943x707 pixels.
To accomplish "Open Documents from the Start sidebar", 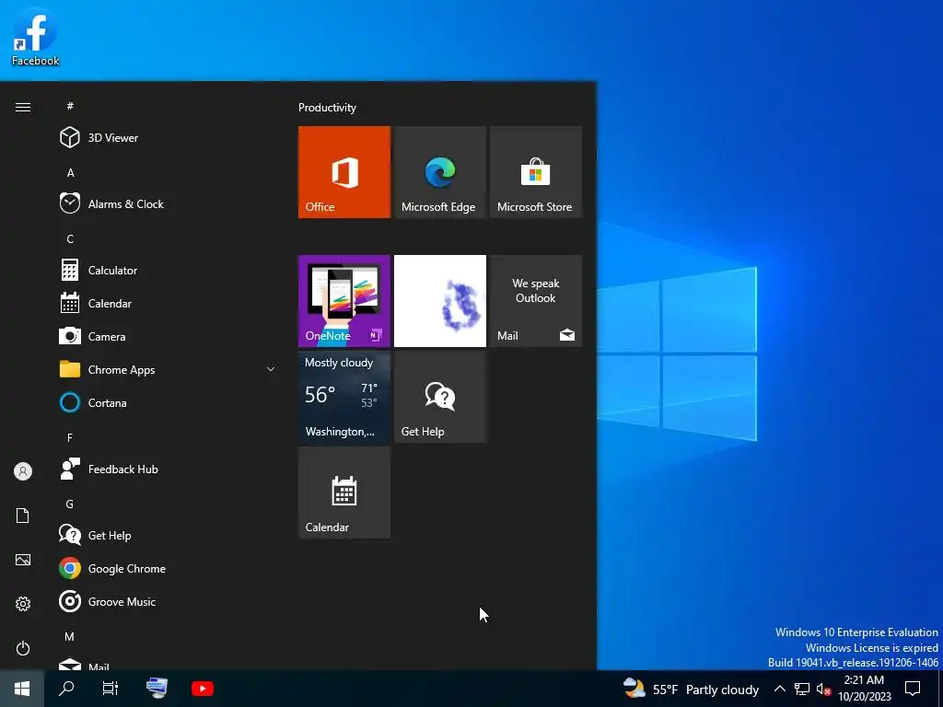I will tap(23, 516).
